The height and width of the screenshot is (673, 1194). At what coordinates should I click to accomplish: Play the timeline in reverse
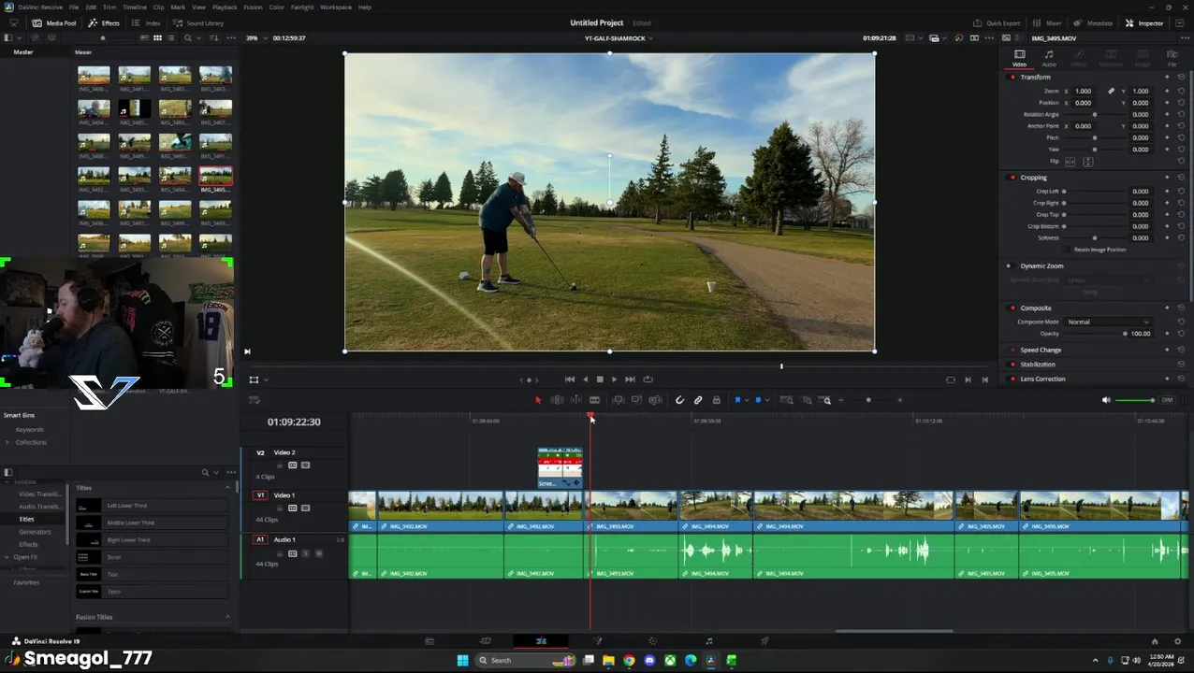[x=585, y=379]
